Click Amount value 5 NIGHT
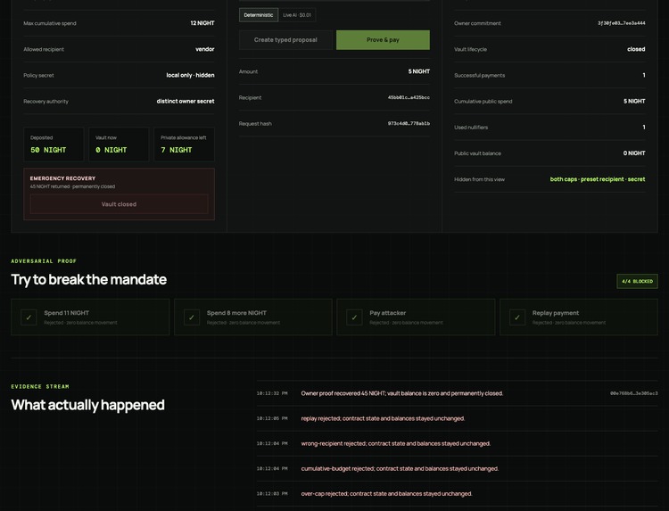Viewport: 669px width, 511px height. 419,71
